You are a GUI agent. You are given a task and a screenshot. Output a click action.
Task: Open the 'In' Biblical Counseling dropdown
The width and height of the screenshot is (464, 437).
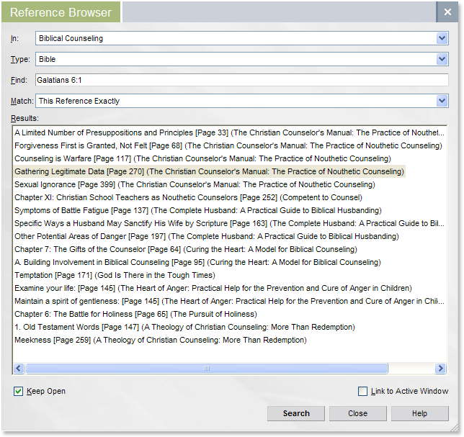click(x=442, y=38)
